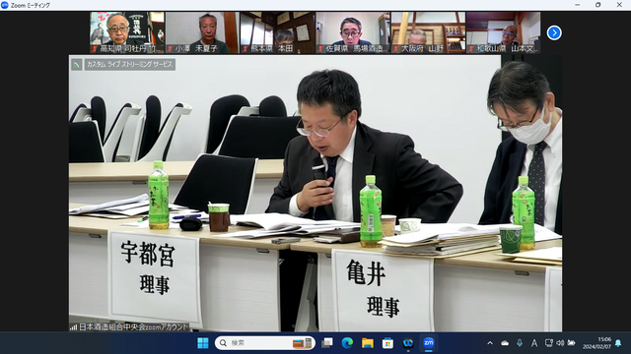Open the volume speaker tray icon
This screenshot has width=631, height=354.
[x=560, y=343]
